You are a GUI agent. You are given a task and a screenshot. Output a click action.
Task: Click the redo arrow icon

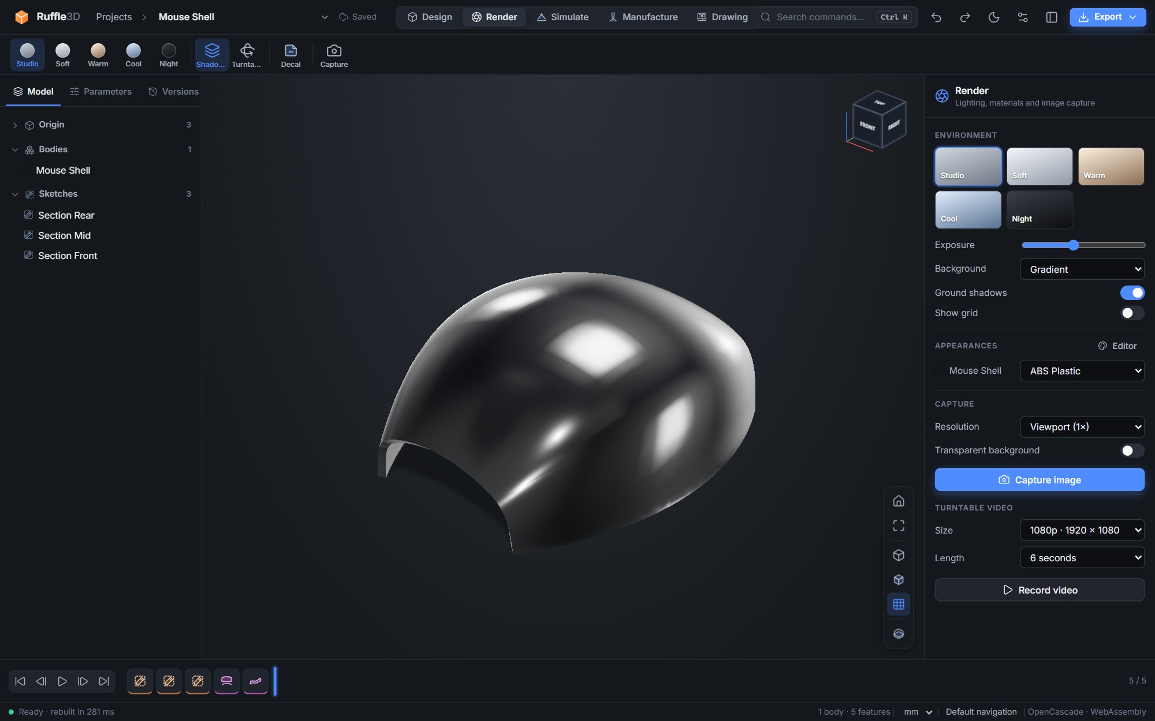pos(965,17)
